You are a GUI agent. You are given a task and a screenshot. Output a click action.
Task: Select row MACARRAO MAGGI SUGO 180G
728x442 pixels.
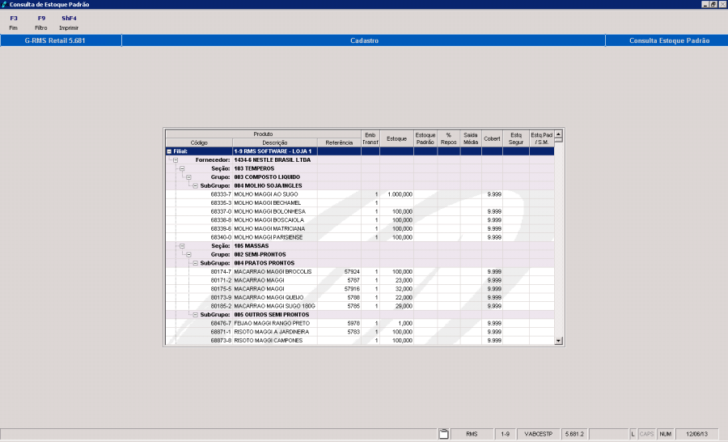coord(360,306)
